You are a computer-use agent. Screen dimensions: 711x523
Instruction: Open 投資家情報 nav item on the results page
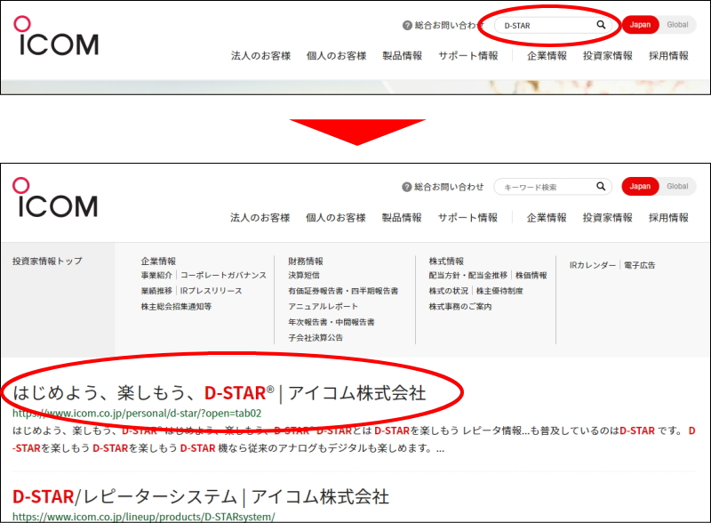click(x=608, y=217)
